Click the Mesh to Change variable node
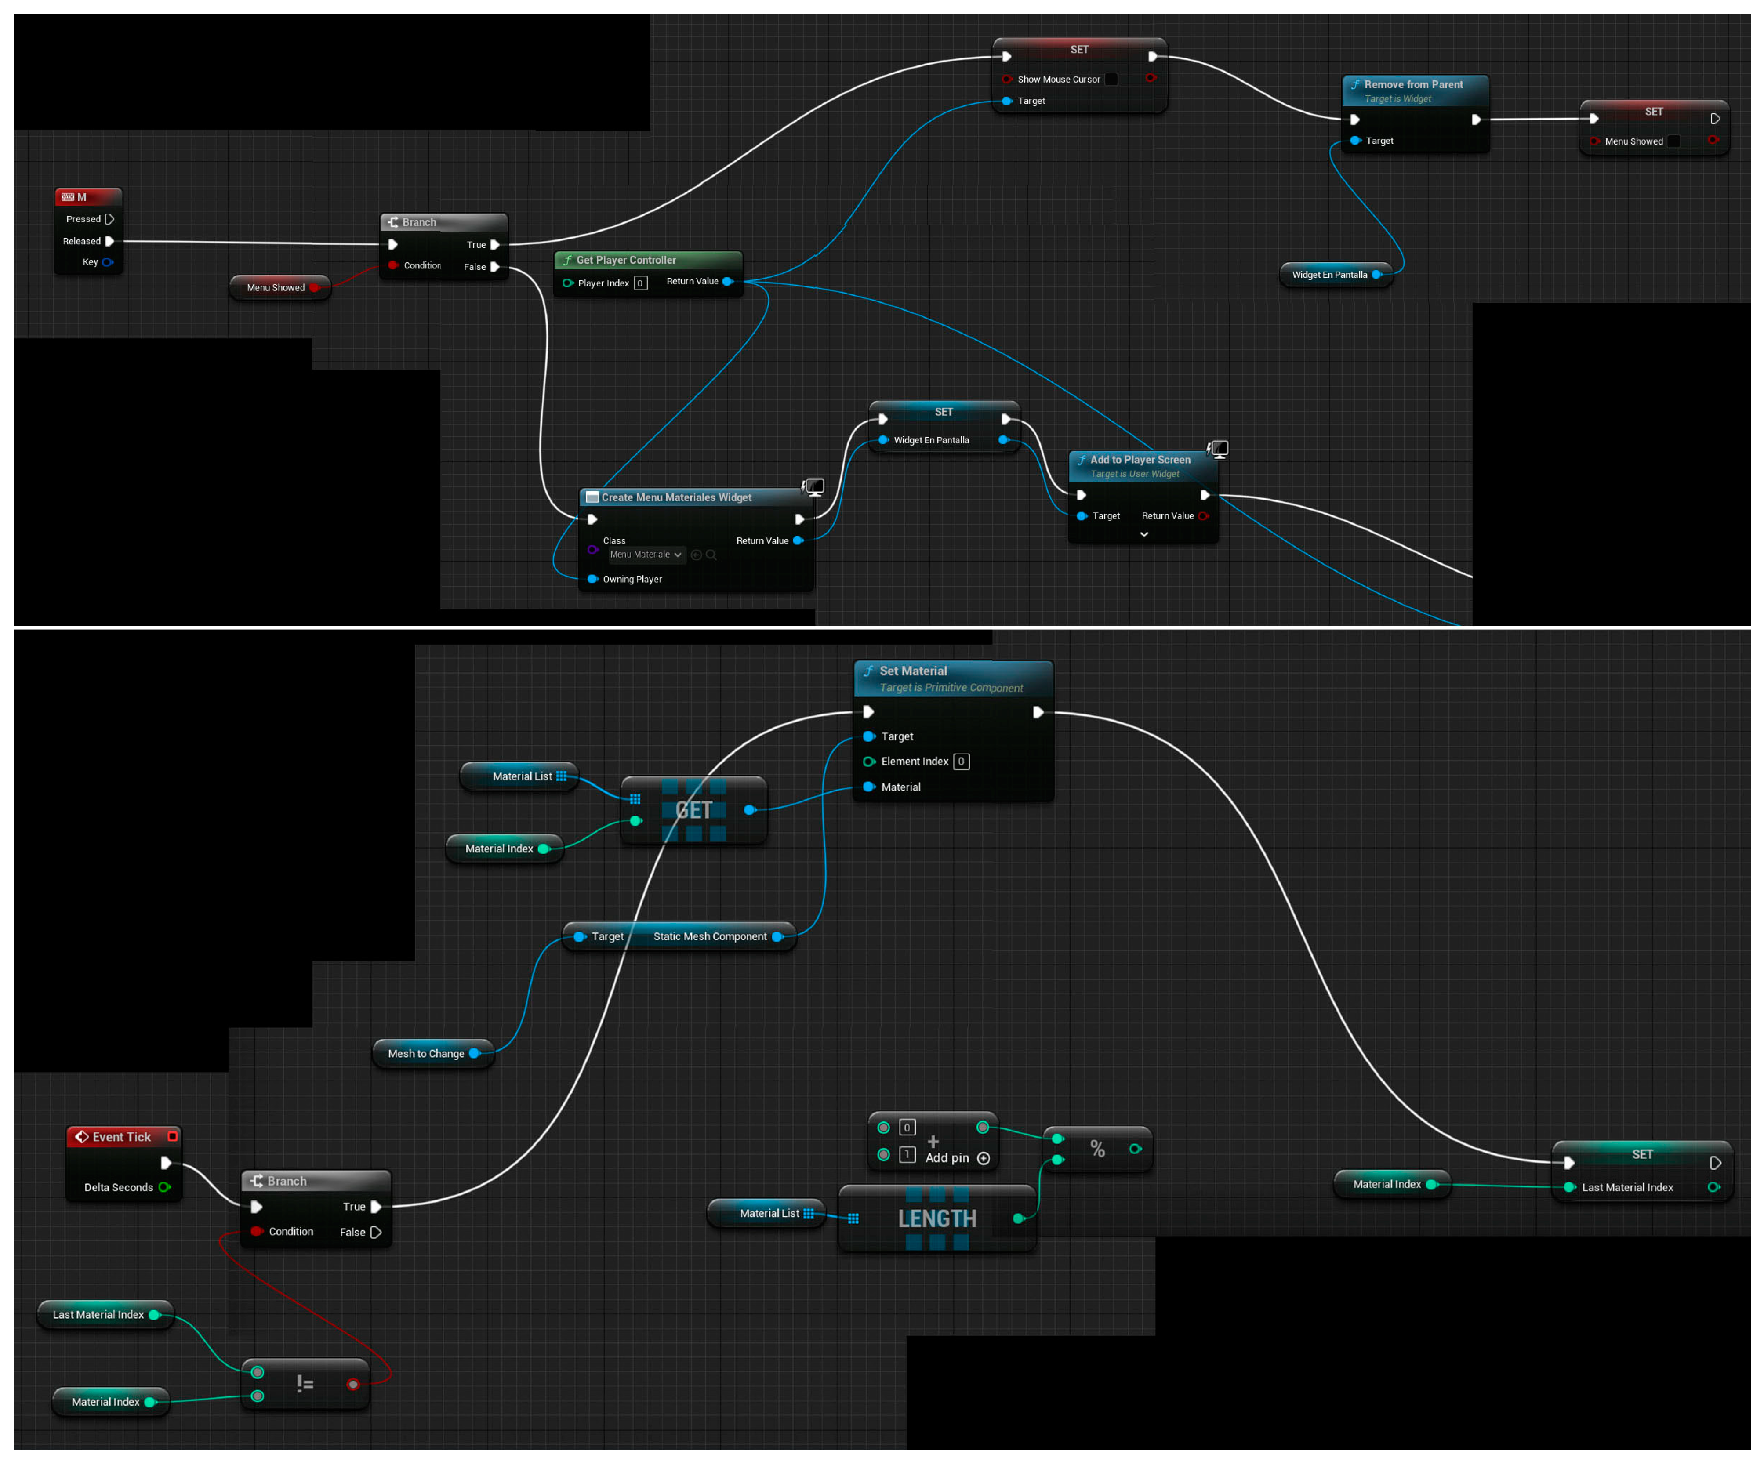 (426, 1053)
